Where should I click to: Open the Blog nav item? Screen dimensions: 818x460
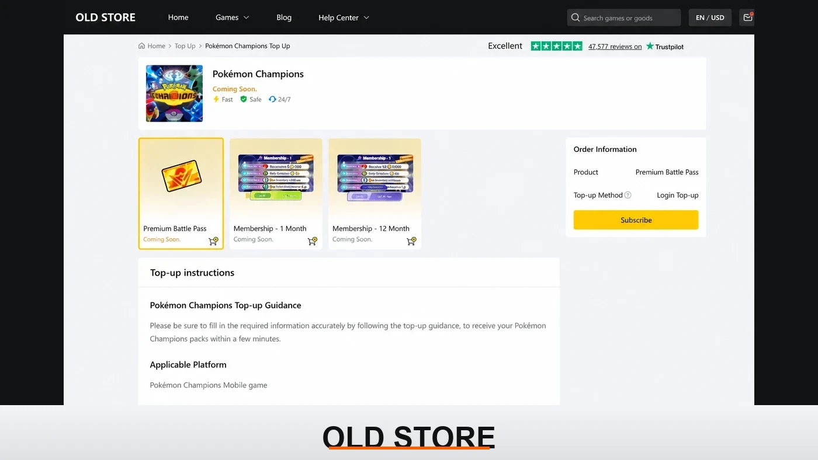click(x=284, y=18)
